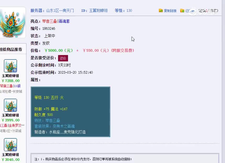Screen dimensions: 225x163
Task: Click the 耐久度 500 line
Action: (43, 115)
